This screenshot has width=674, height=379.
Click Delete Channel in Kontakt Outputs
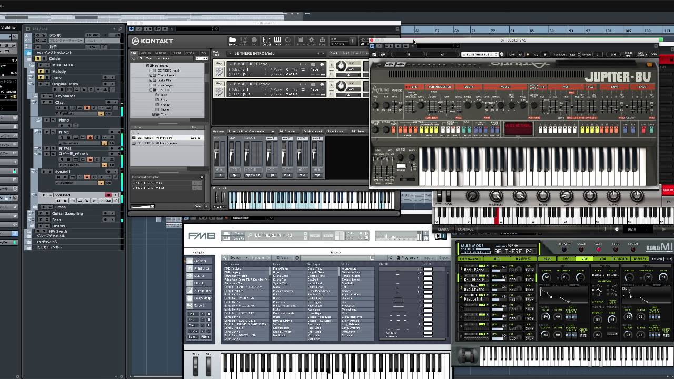coord(313,131)
